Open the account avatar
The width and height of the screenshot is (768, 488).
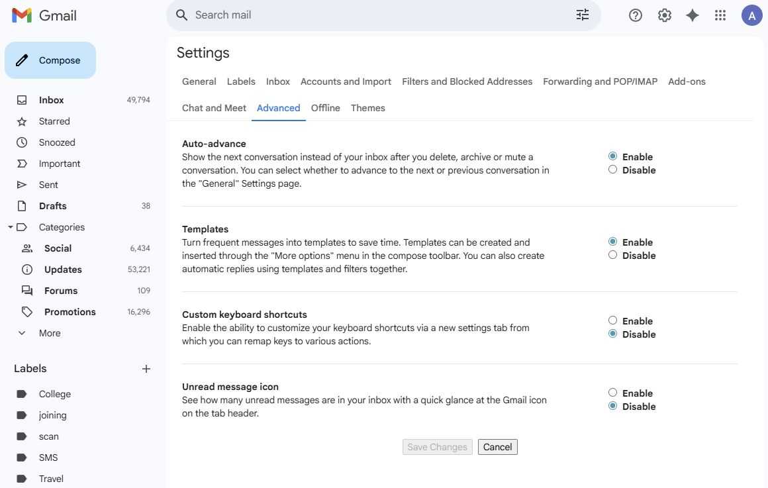coord(751,15)
